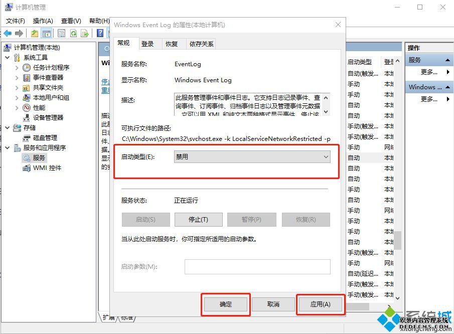
Task: Click the disabled 暂停(P) button
Action: pos(251,220)
